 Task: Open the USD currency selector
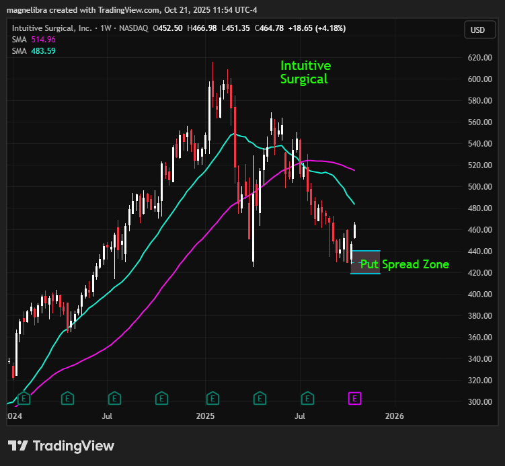(x=479, y=30)
